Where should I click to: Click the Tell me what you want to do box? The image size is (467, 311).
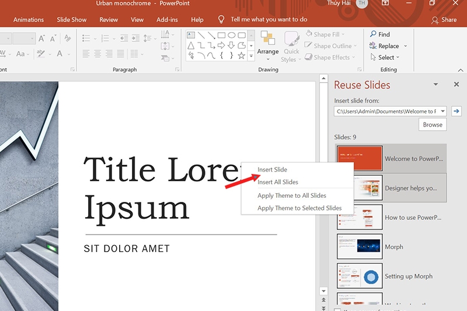tap(269, 19)
